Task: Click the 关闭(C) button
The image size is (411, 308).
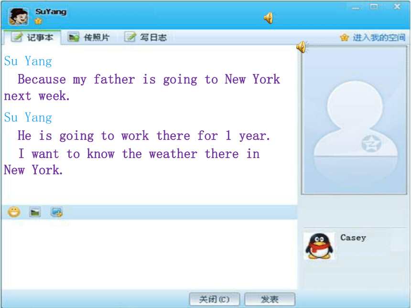Action: [214, 299]
